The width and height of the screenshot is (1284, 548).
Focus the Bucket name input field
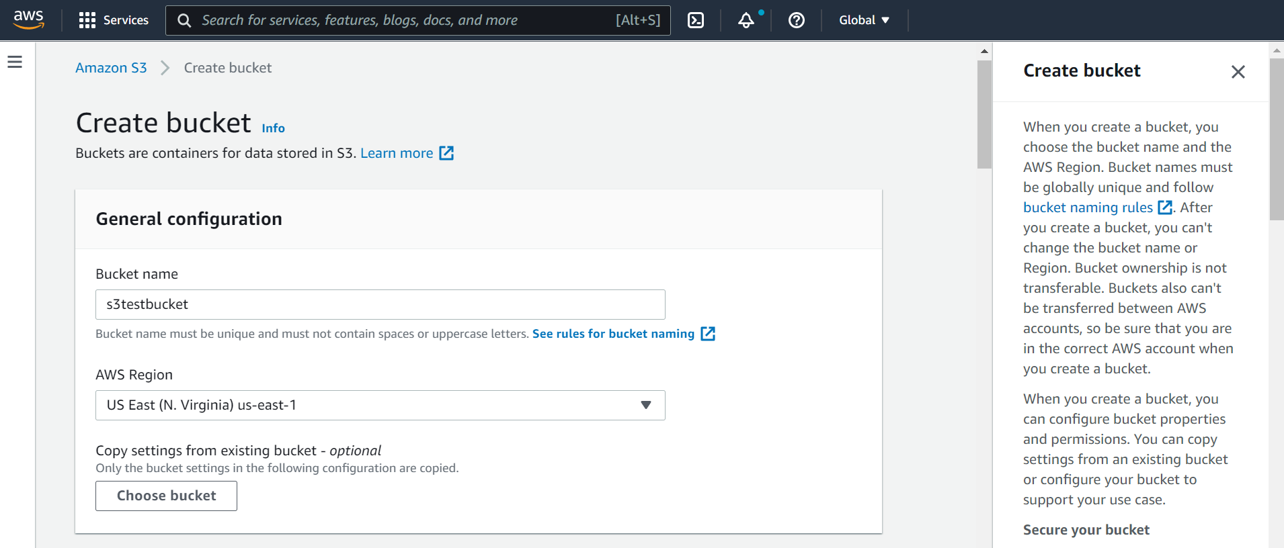click(380, 304)
